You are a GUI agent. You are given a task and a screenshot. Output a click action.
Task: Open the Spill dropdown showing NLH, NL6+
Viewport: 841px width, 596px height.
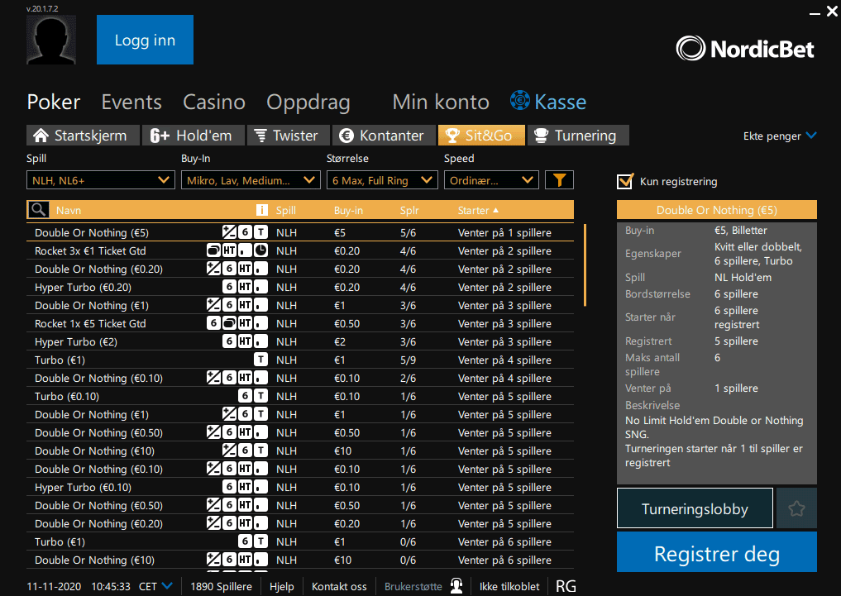point(101,180)
